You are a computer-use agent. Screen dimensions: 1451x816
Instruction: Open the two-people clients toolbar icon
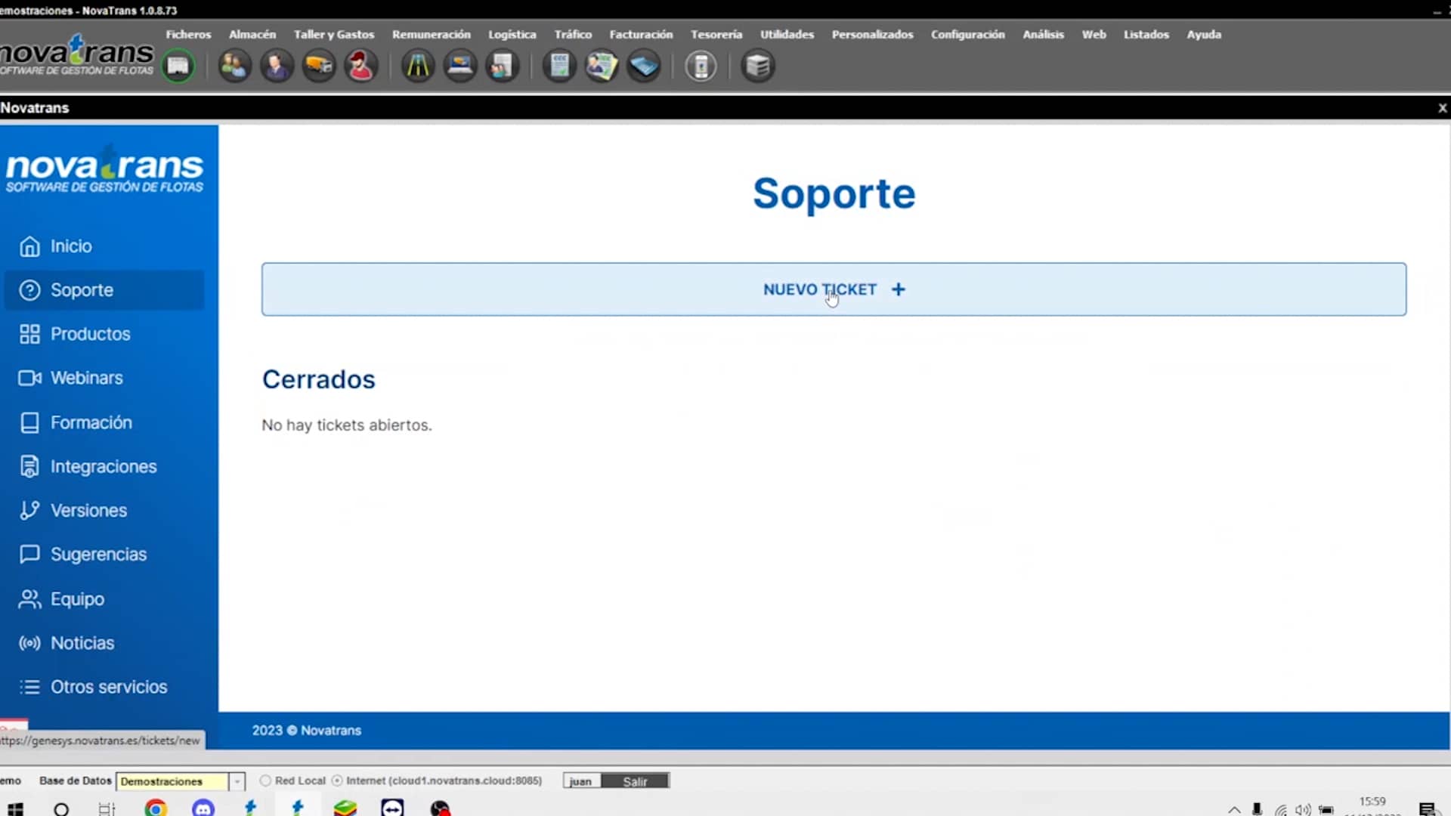click(234, 66)
